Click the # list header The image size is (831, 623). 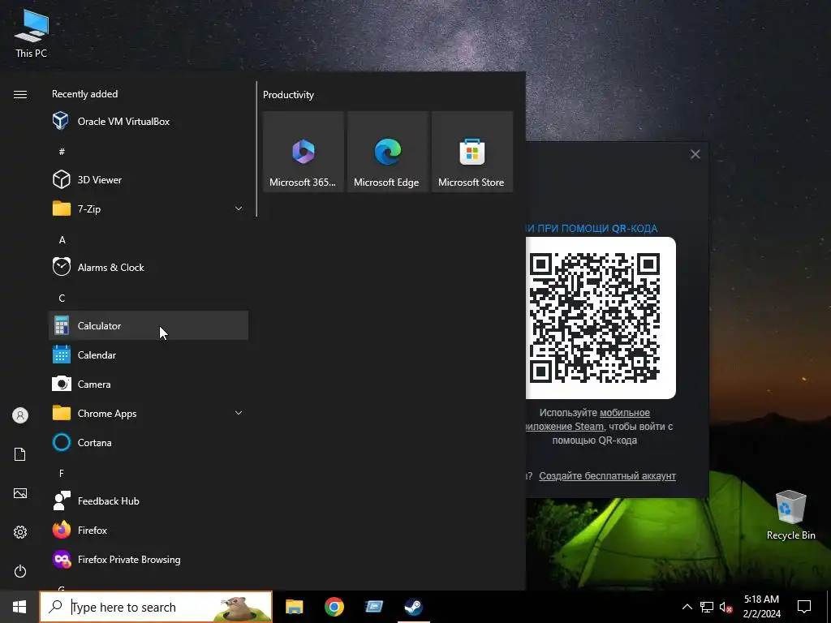tap(62, 152)
